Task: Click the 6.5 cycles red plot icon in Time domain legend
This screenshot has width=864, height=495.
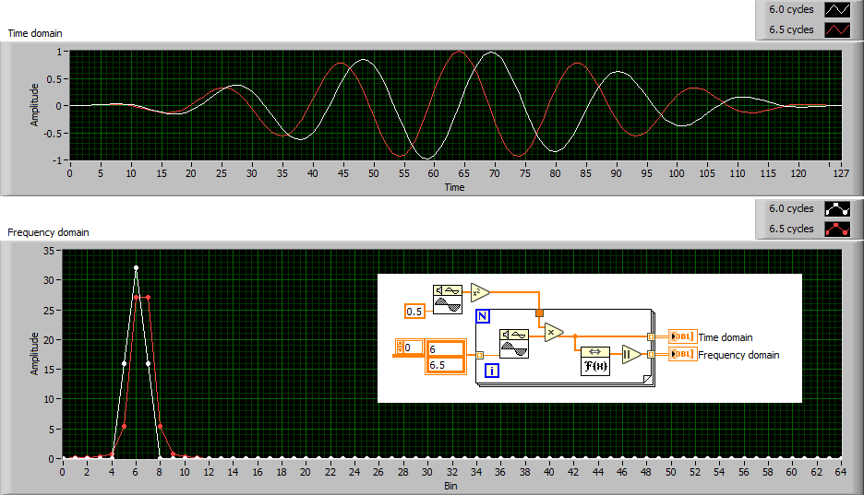Action: point(837,29)
